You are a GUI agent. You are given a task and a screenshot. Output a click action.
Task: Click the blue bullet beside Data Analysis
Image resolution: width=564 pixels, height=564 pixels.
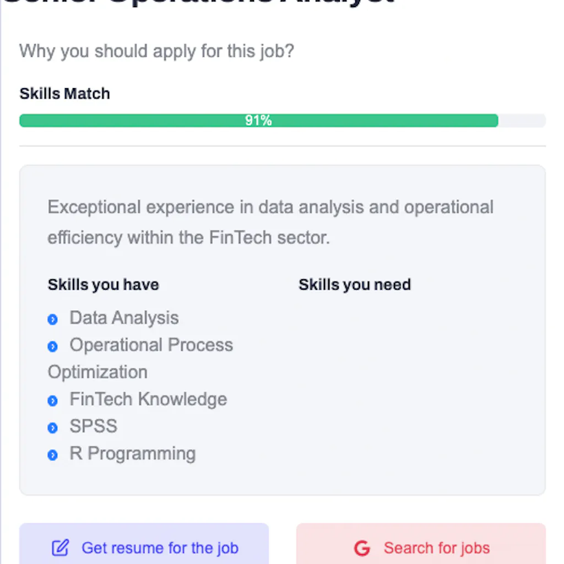[53, 319]
